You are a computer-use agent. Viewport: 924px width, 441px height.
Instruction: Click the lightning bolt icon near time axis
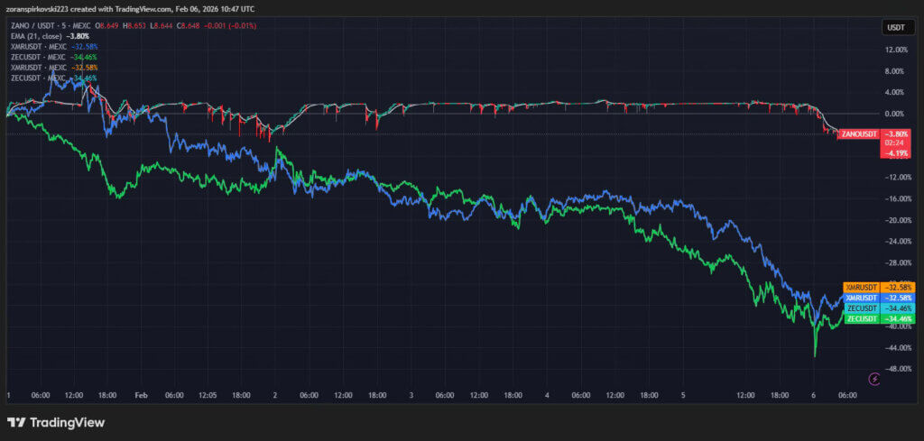873,379
